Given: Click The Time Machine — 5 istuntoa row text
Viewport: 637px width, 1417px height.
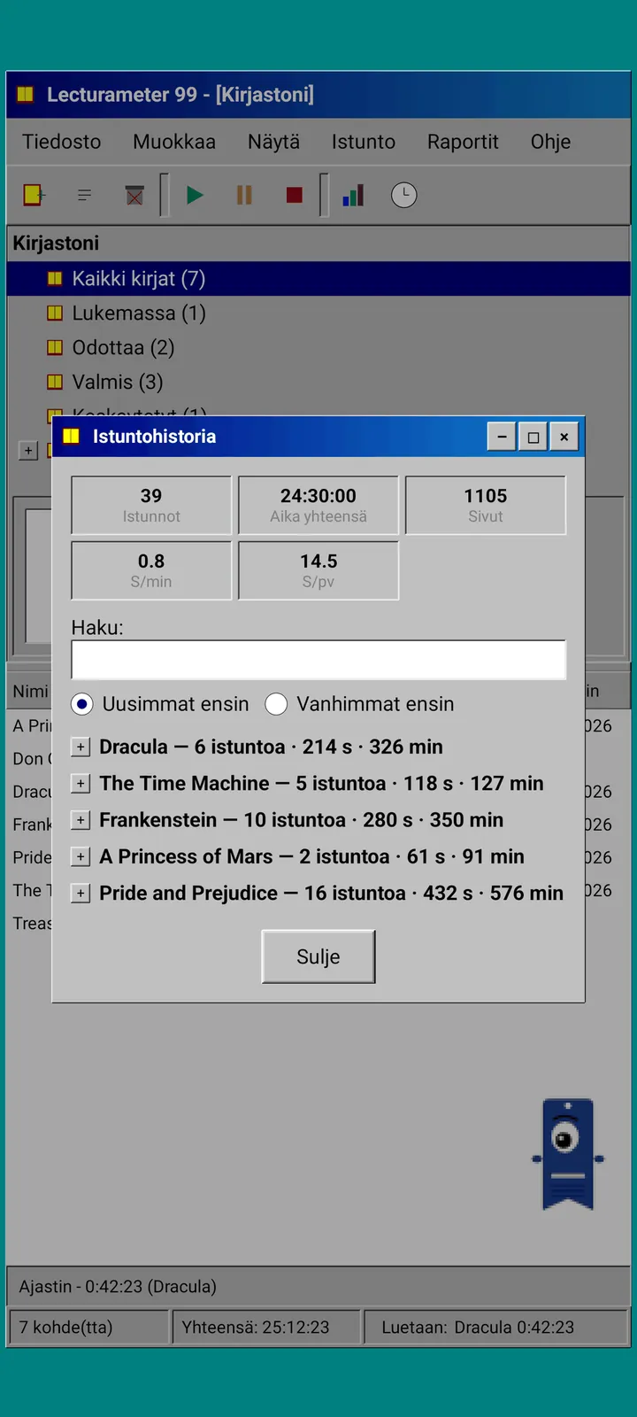Looking at the screenshot, I should pyautogui.click(x=321, y=783).
